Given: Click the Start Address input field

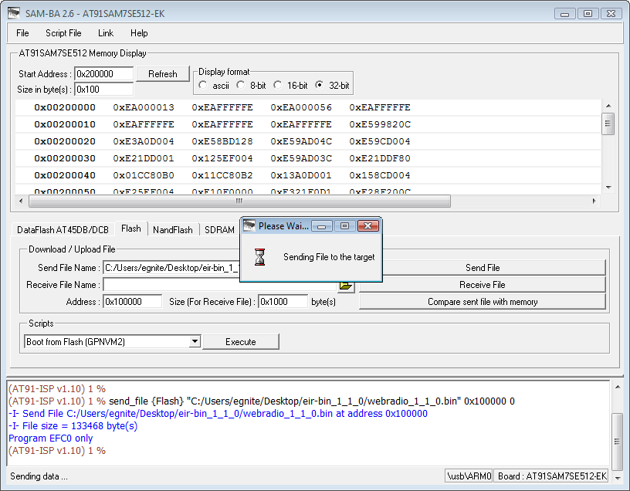Looking at the screenshot, I should (x=103, y=74).
